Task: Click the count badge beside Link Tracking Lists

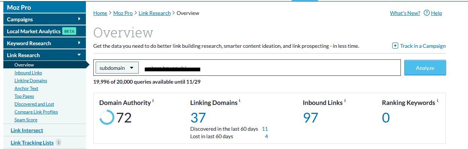Action: (x=58, y=143)
